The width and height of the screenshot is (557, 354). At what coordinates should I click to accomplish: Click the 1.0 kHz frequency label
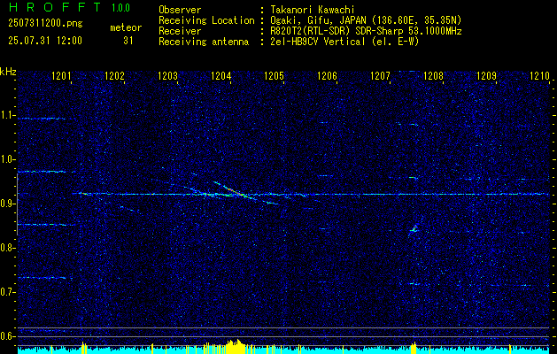click(8, 160)
